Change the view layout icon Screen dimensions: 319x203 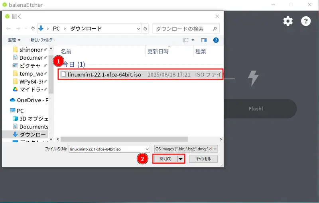pyautogui.click(x=186, y=40)
